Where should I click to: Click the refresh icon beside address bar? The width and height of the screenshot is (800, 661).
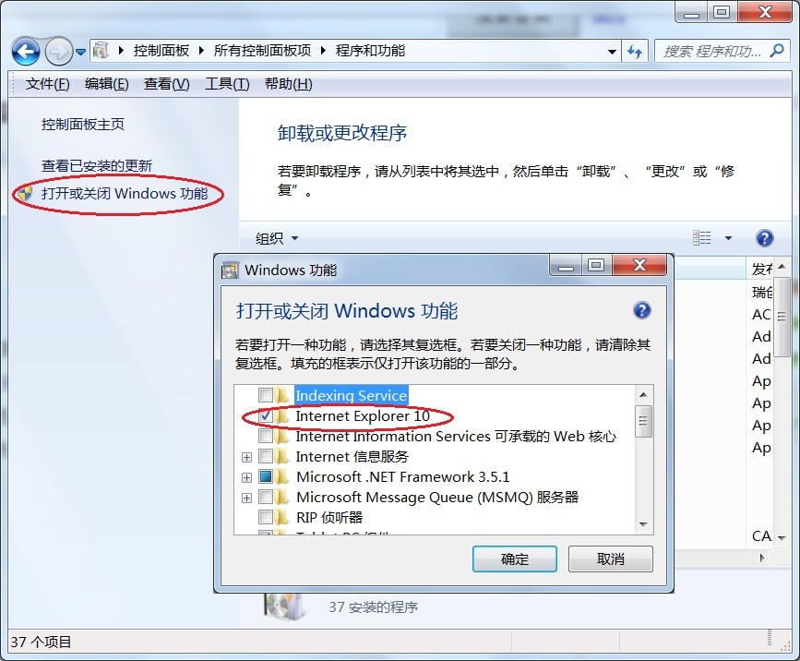click(635, 51)
